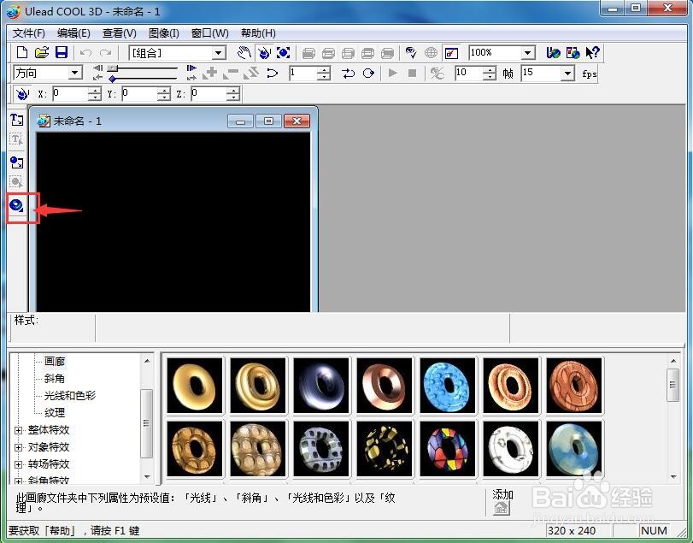Image resolution: width=693 pixels, height=543 pixels.
Task: Select 画廊 in the tree
Action: point(55,361)
